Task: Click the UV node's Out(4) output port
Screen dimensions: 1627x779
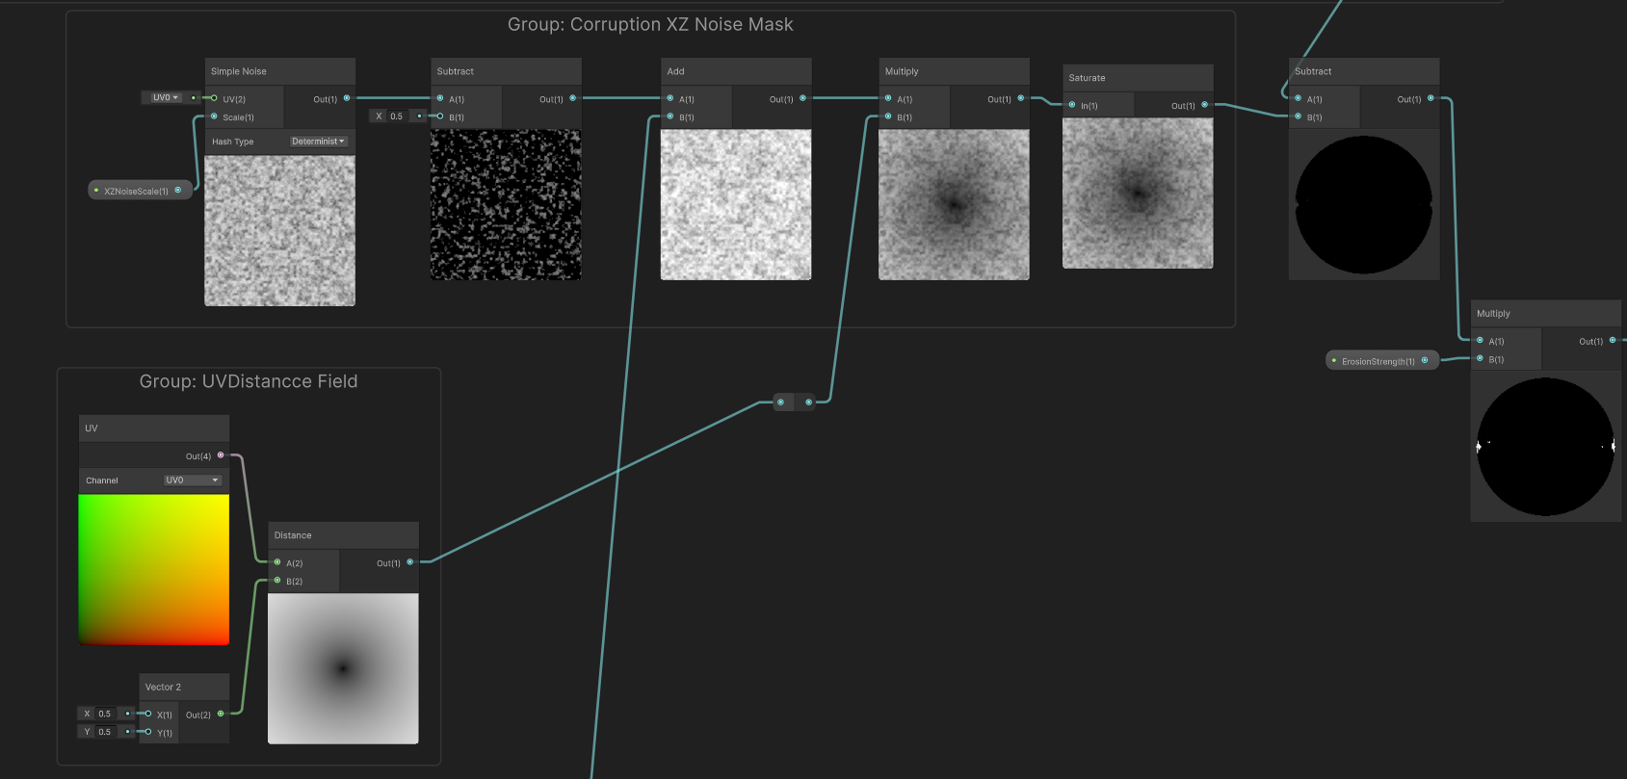Action: tap(222, 455)
